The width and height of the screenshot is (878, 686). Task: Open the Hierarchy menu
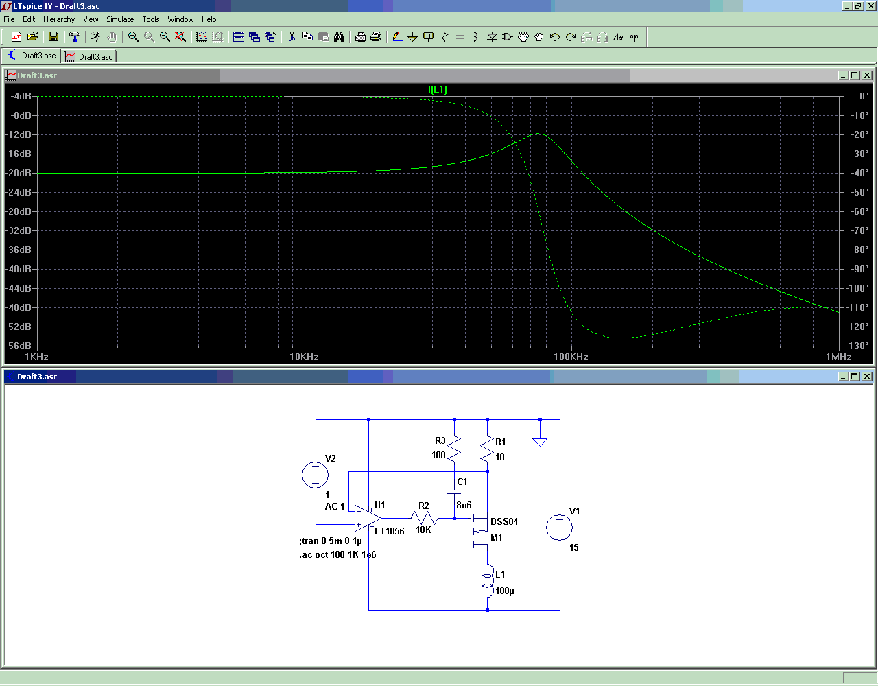tap(59, 19)
